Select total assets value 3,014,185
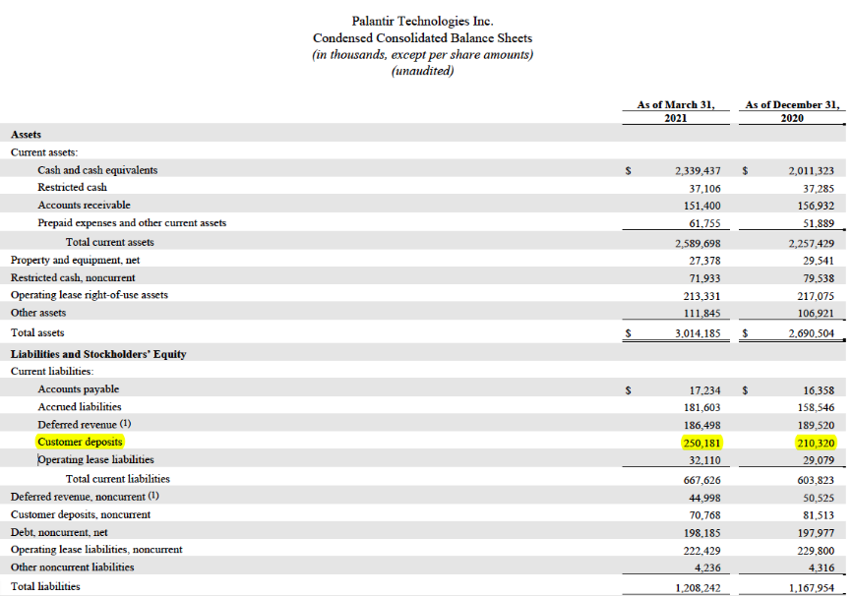The height and width of the screenshot is (597, 852). pyautogui.click(x=698, y=333)
